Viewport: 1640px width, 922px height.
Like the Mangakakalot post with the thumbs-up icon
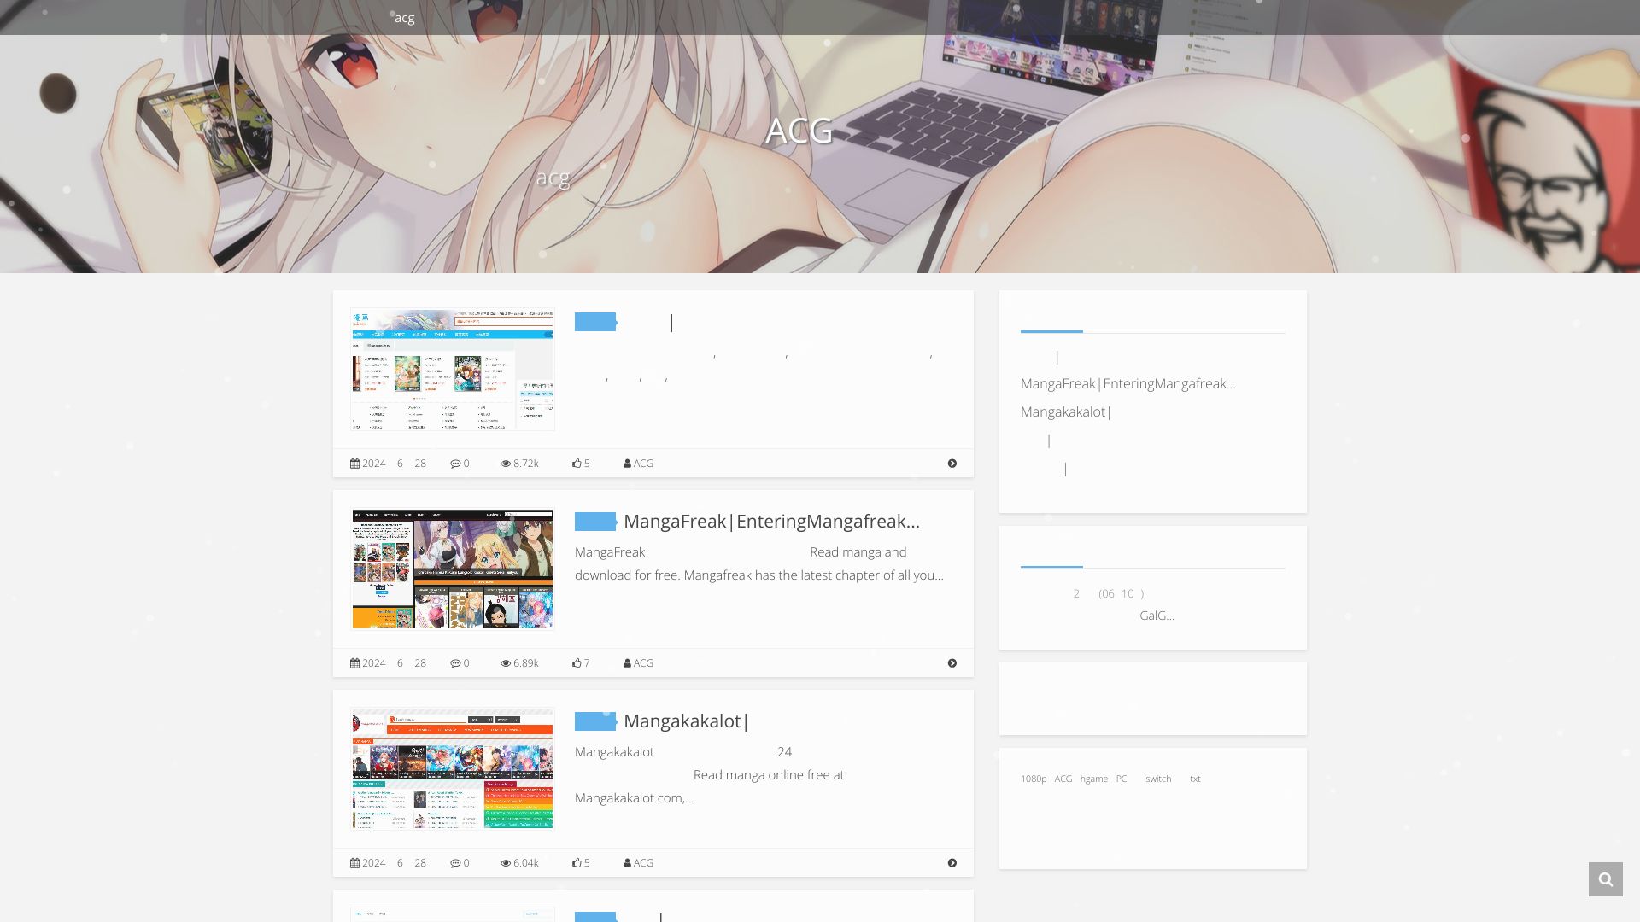tap(577, 863)
